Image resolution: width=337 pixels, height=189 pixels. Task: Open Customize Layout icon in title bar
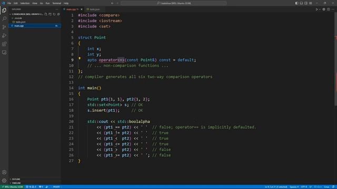click(x=311, y=3)
